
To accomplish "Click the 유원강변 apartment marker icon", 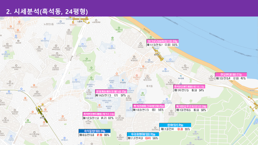I will [x=69, y=30].
